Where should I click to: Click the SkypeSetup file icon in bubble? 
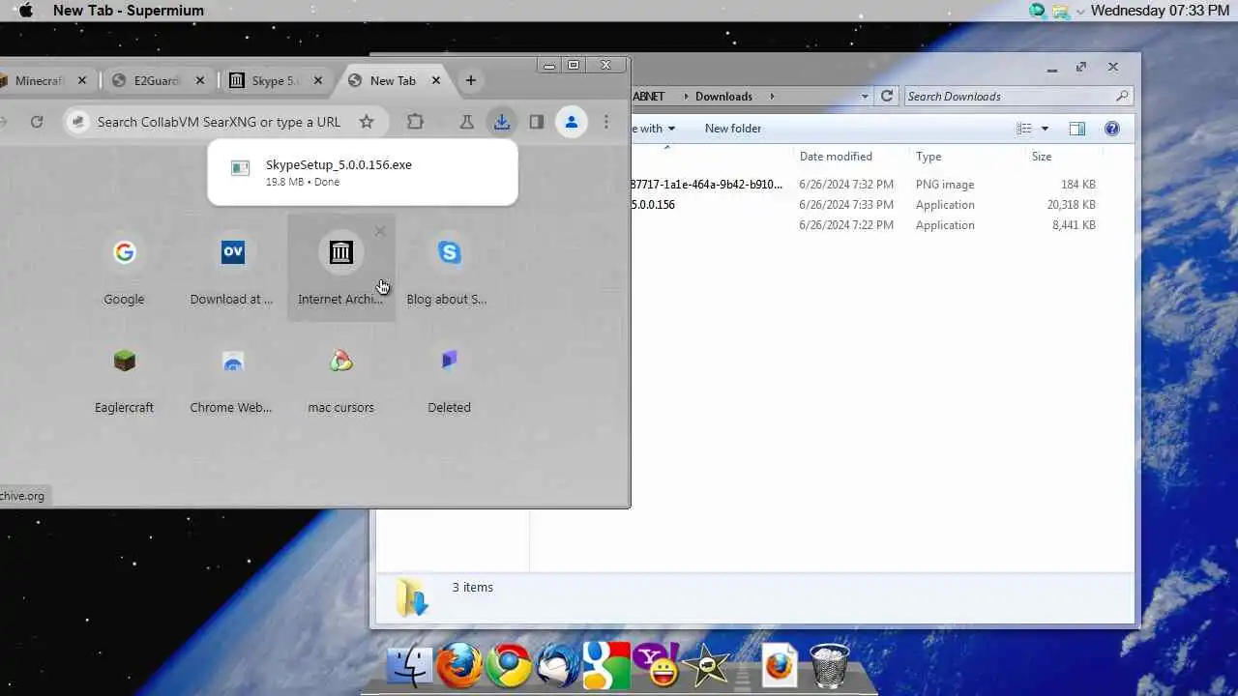240,168
